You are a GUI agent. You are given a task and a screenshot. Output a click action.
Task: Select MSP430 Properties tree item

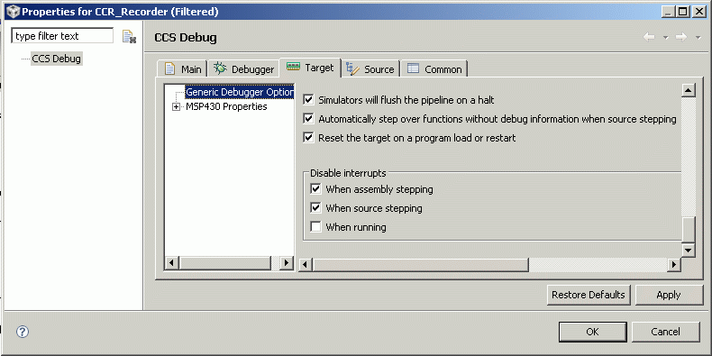(x=226, y=106)
